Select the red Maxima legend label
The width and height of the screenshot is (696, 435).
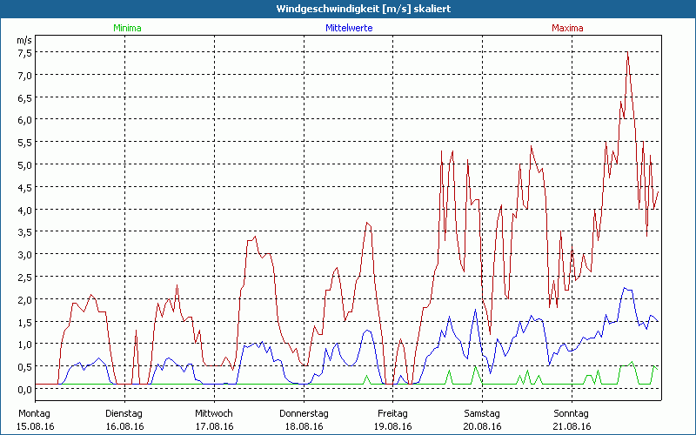(x=567, y=28)
